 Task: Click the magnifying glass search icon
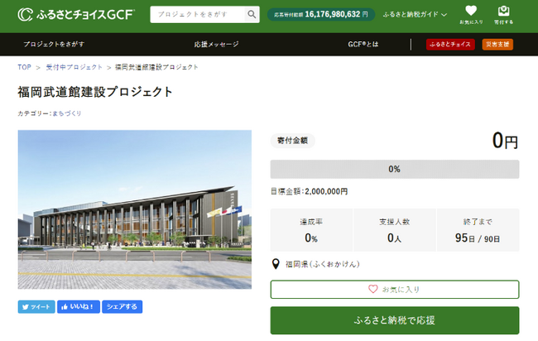[252, 15]
